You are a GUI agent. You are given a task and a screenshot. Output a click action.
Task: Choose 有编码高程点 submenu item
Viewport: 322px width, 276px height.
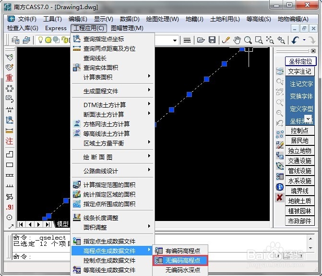pyautogui.click(x=180, y=251)
